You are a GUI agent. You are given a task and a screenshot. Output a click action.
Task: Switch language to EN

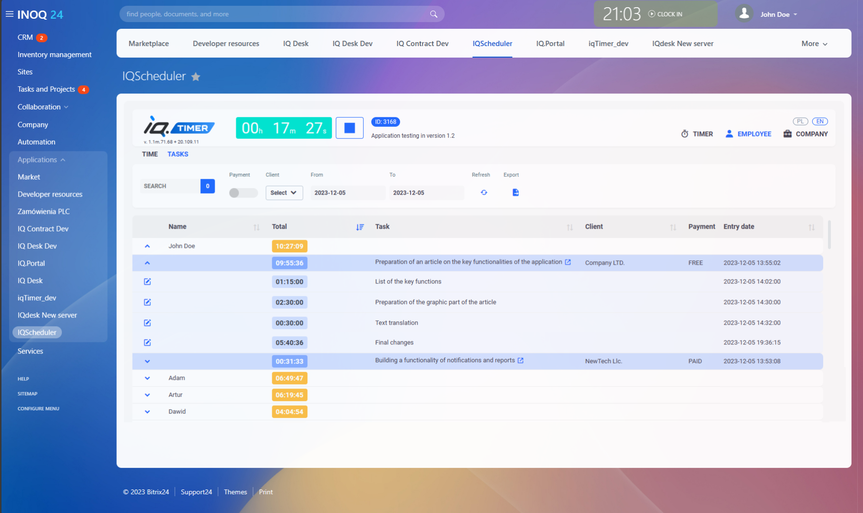(820, 122)
